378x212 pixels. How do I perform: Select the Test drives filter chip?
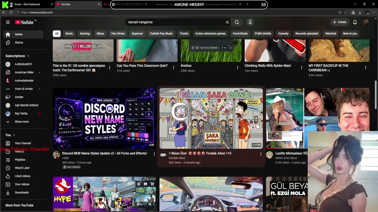pyautogui.click(x=118, y=34)
